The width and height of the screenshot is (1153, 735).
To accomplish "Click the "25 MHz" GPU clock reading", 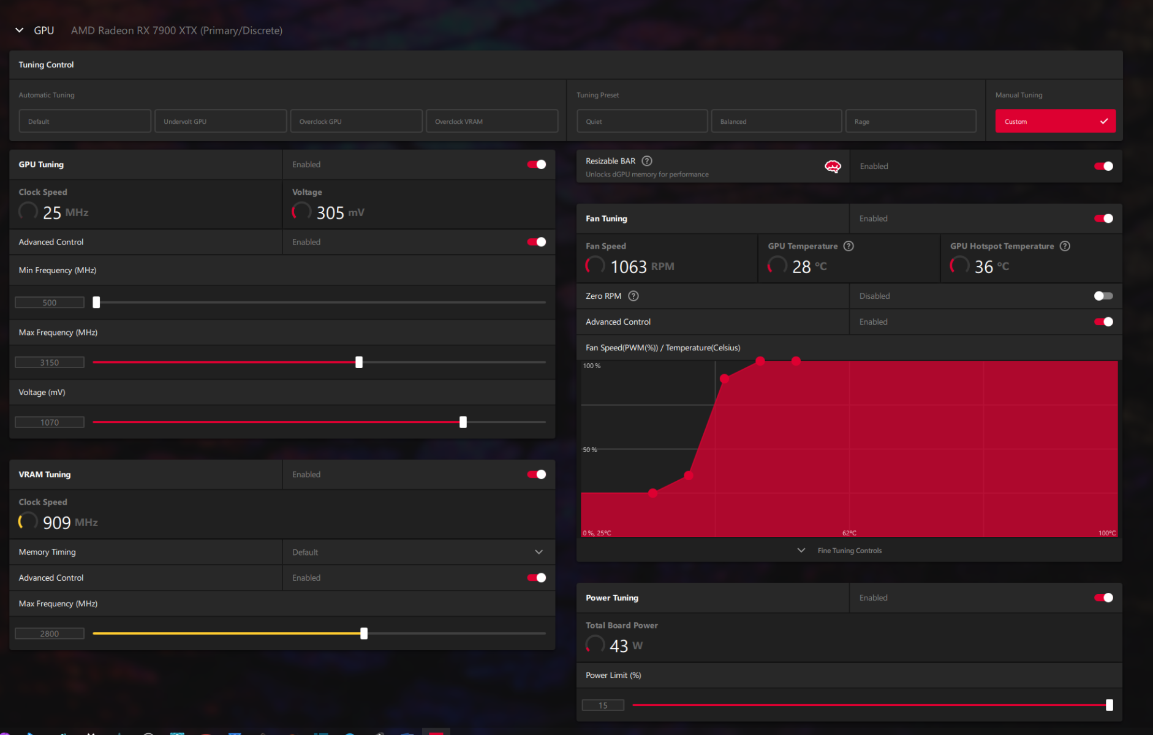I will (x=66, y=213).
